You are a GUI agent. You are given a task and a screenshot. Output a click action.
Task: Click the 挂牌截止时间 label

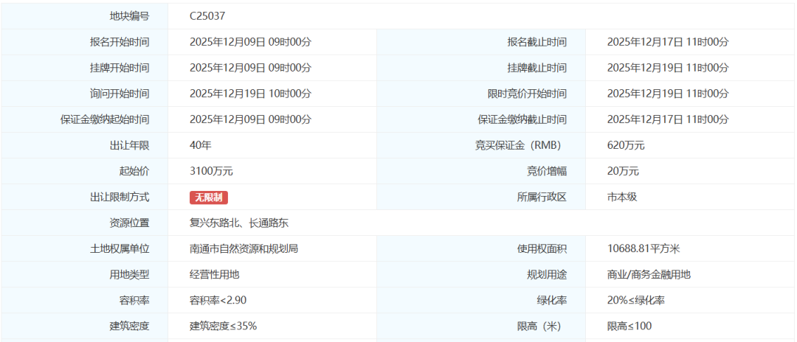[536, 68]
